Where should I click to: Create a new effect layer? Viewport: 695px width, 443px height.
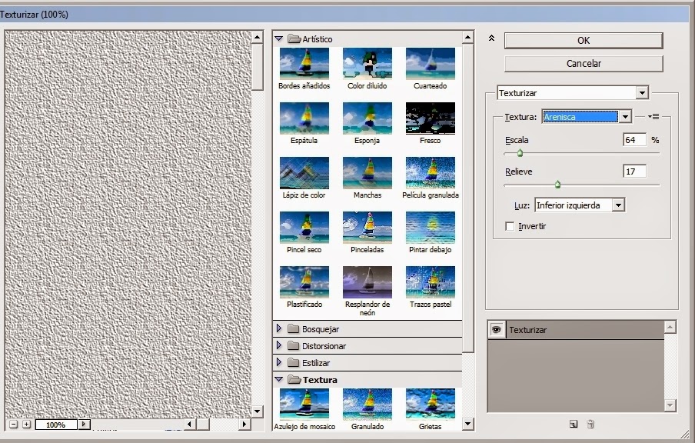pyautogui.click(x=573, y=424)
